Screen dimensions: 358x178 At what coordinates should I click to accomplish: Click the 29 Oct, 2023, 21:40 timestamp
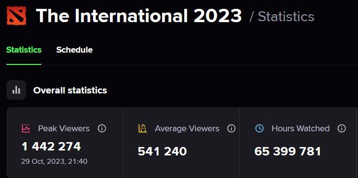(x=54, y=162)
